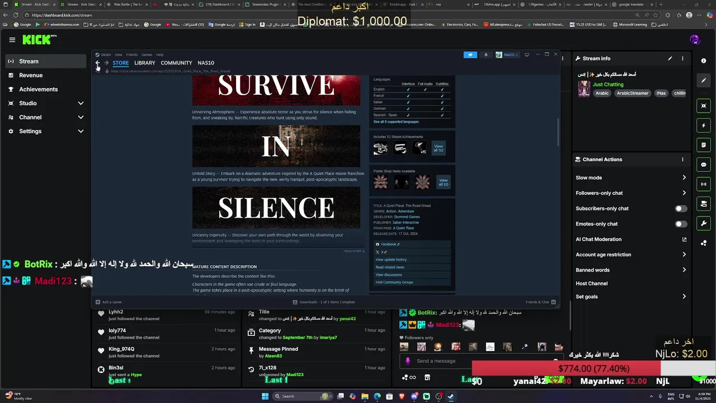Open Steam's Friends menu
Viewport: 716px width, 403px height.
[132, 55]
